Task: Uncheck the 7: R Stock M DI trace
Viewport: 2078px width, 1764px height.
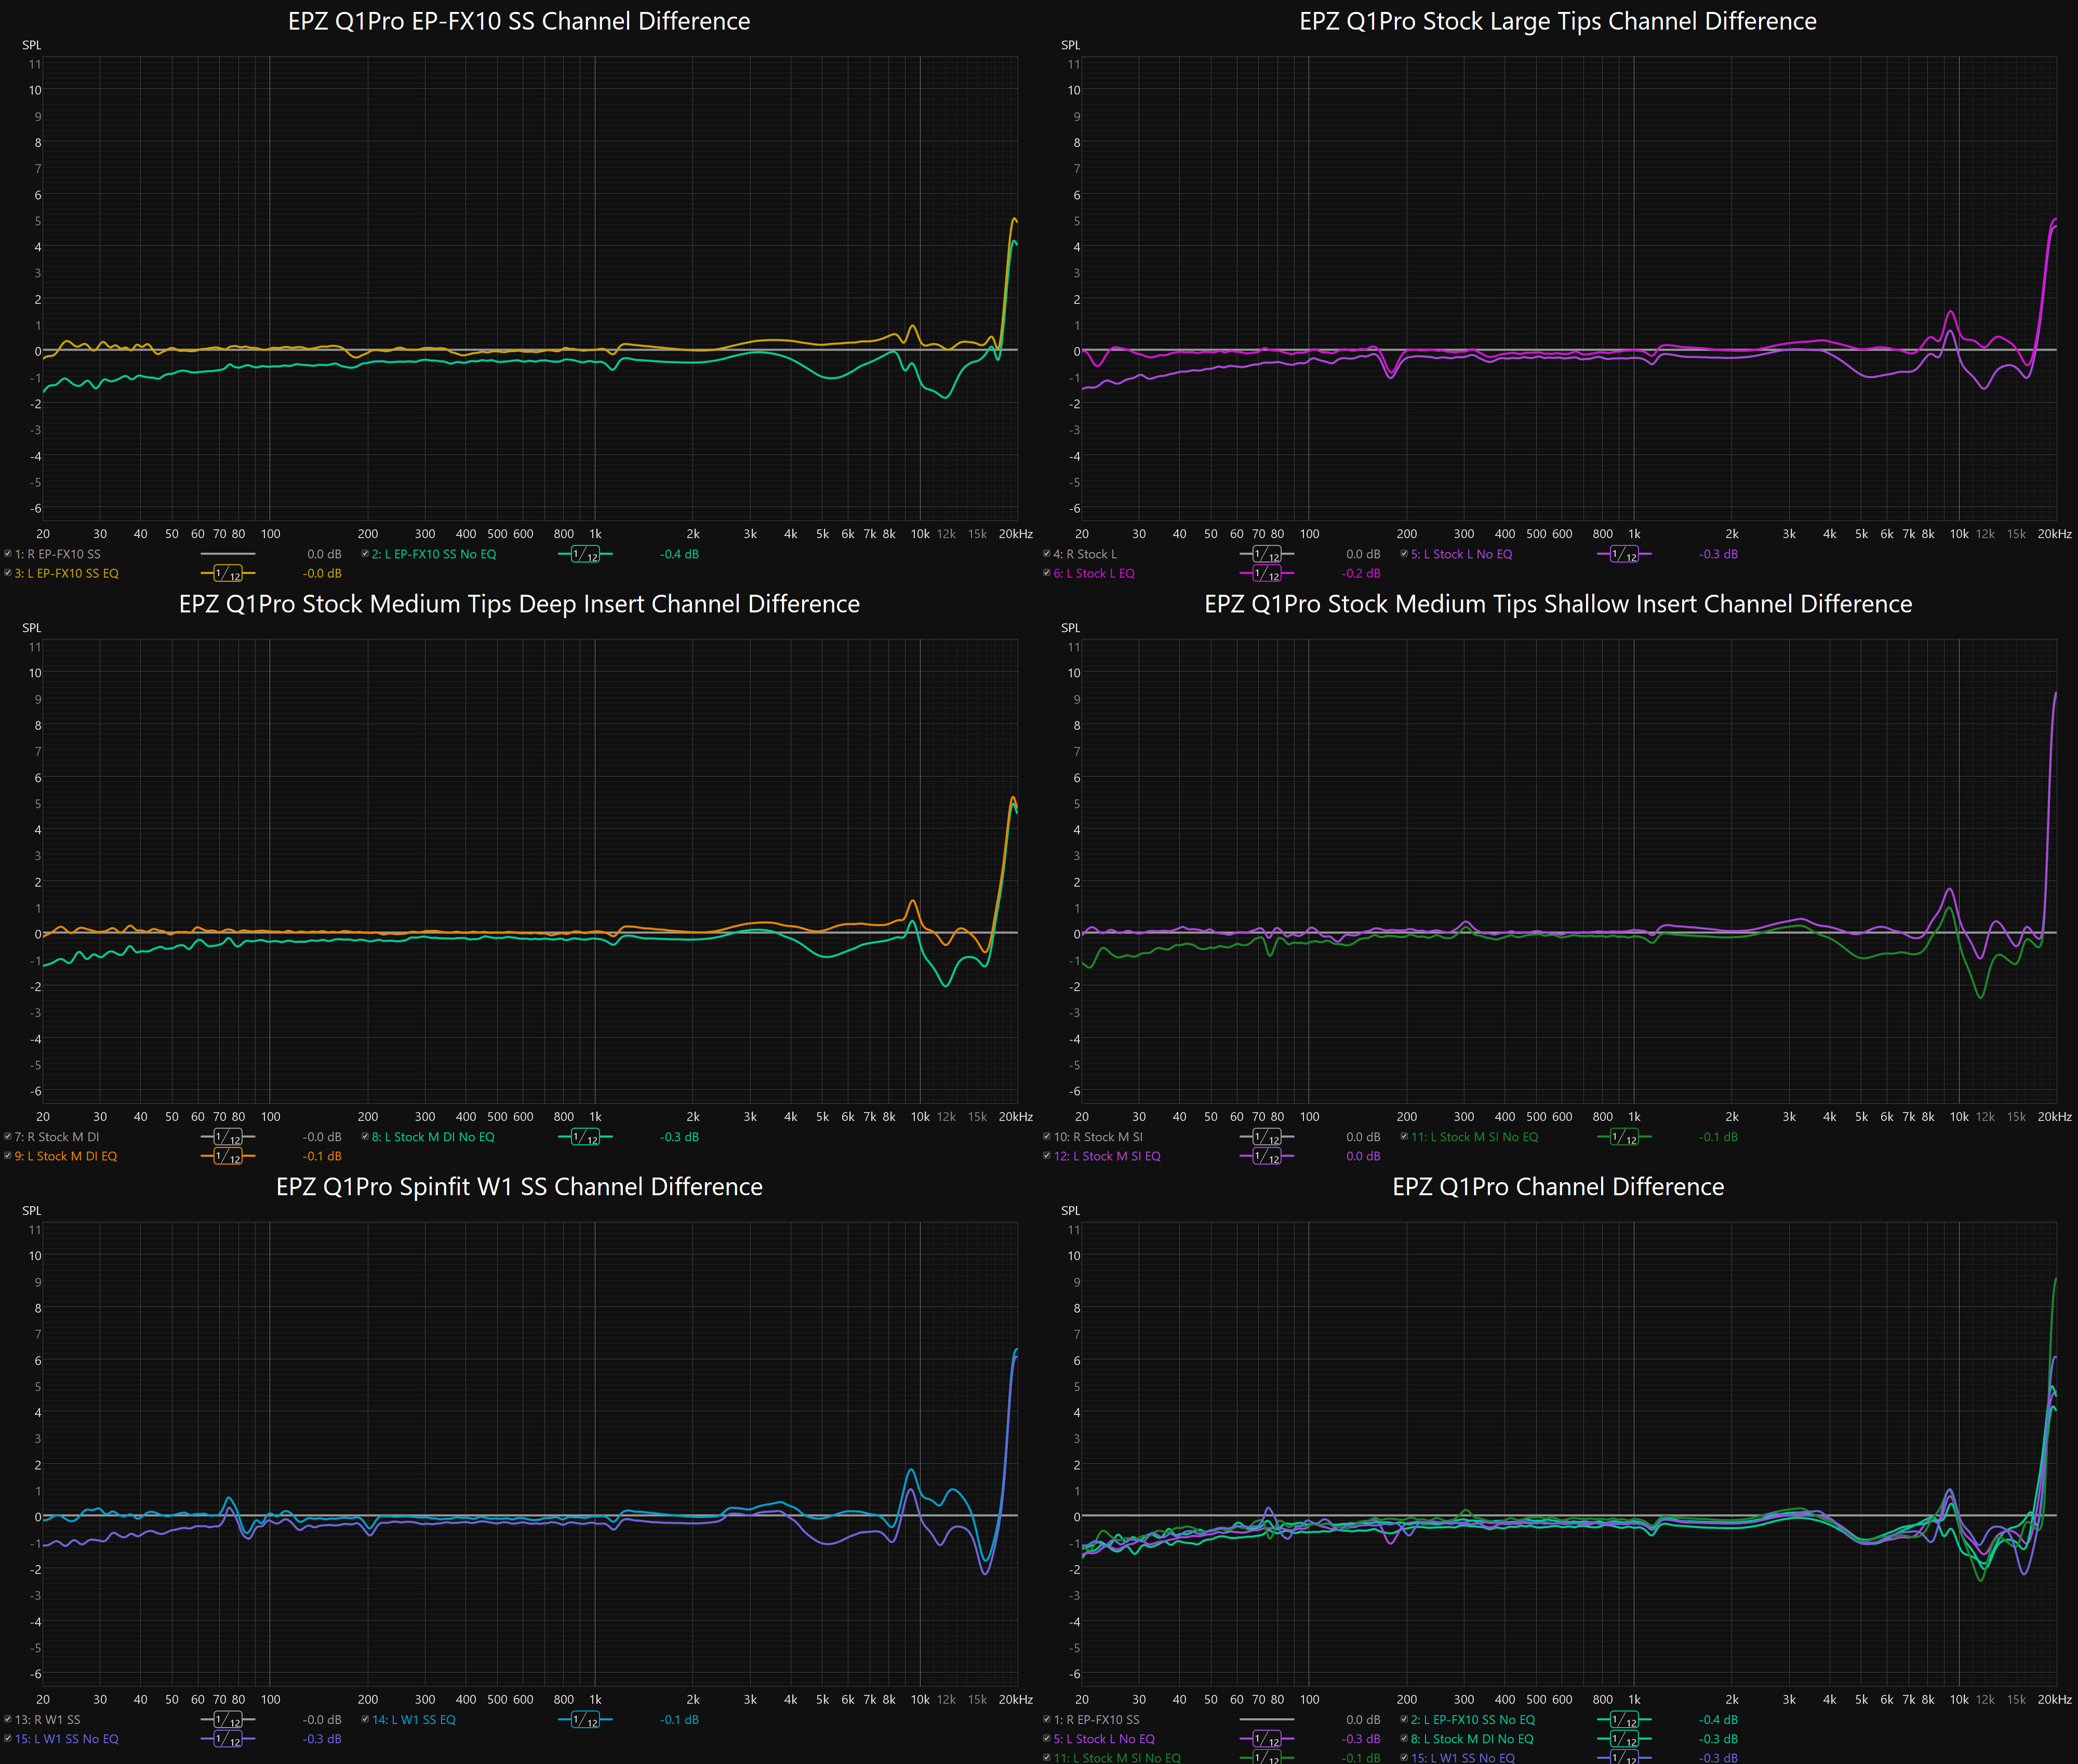Action: pos(8,1136)
